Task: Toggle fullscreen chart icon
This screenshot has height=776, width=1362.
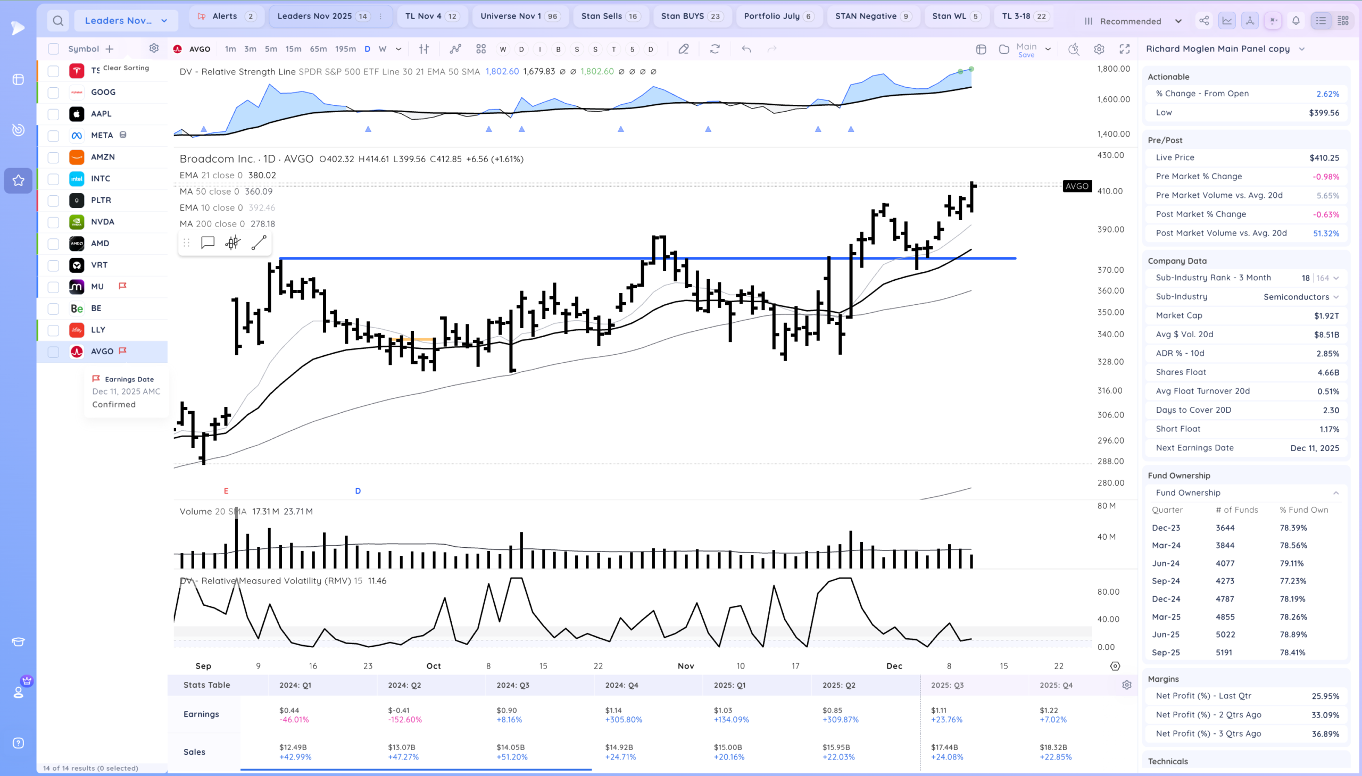Action: [x=1124, y=49]
